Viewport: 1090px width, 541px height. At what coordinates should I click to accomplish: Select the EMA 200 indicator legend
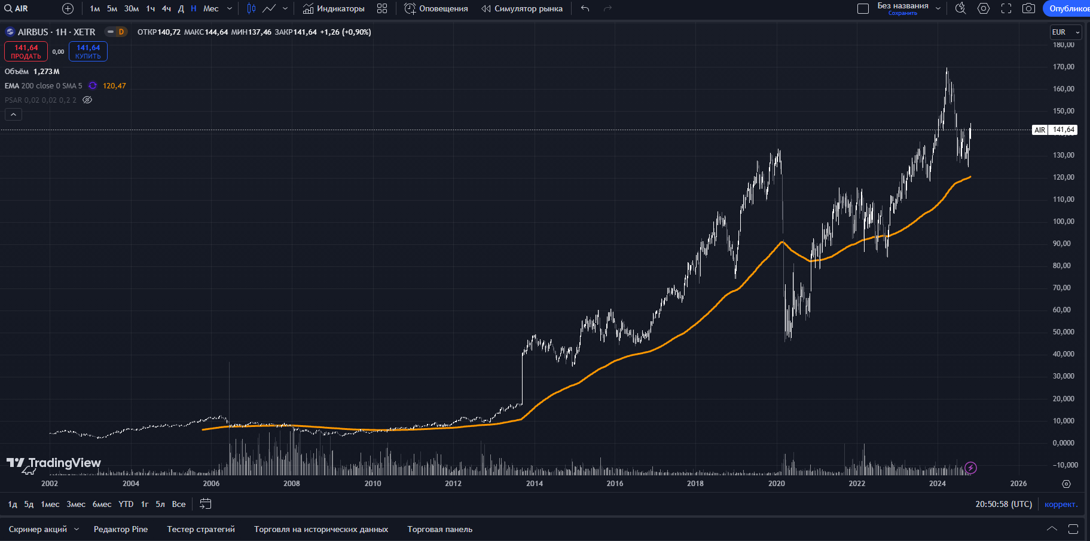(x=43, y=86)
